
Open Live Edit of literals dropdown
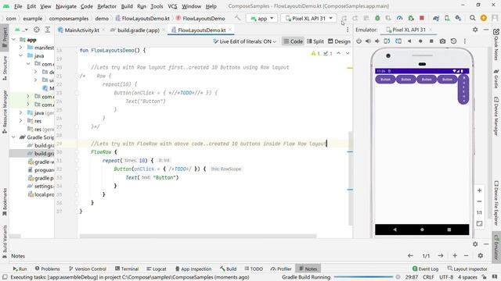pos(244,41)
